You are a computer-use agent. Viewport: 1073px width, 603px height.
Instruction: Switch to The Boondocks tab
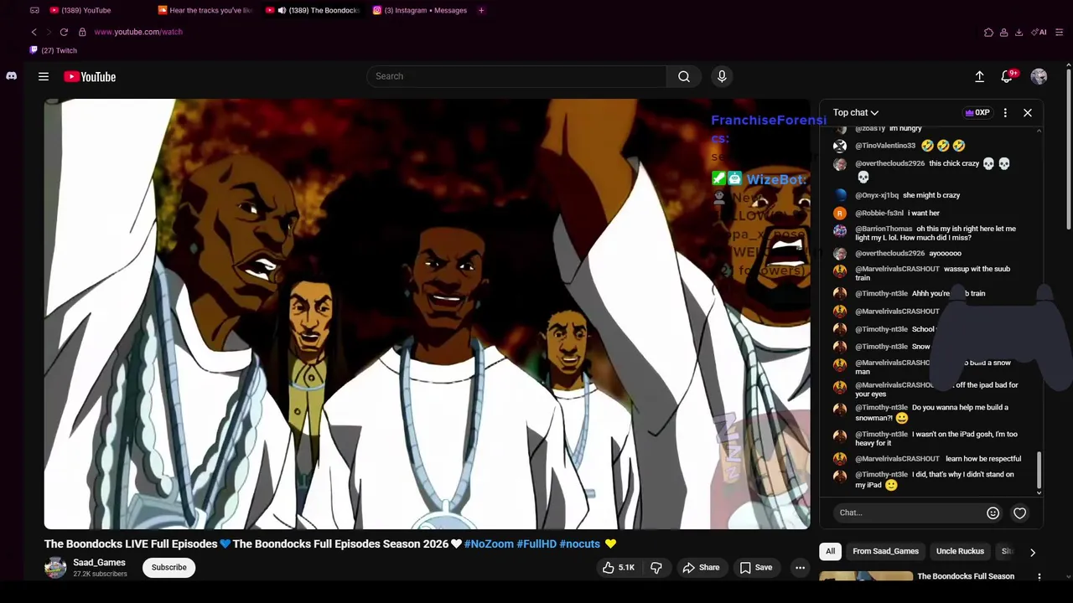click(x=313, y=10)
